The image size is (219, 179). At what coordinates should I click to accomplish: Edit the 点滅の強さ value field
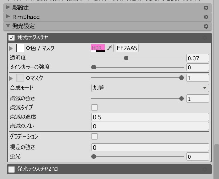click(x=198, y=98)
